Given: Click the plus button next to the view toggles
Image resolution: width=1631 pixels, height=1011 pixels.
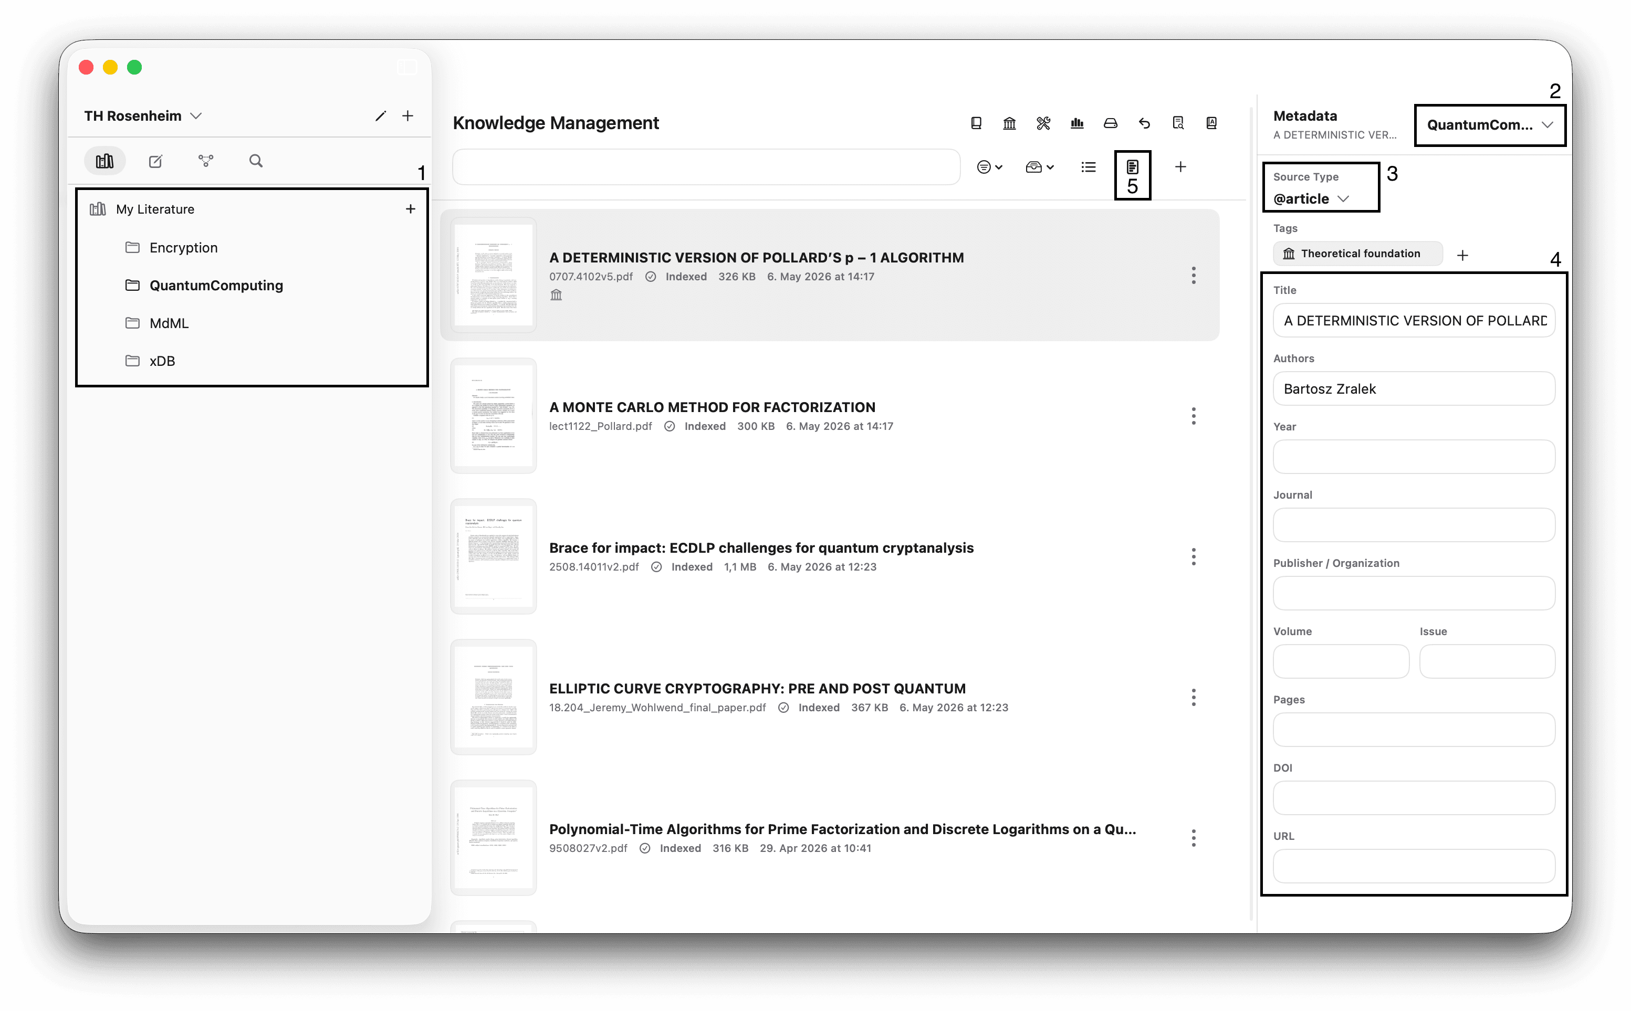Looking at the screenshot, I should point(1180,167).
